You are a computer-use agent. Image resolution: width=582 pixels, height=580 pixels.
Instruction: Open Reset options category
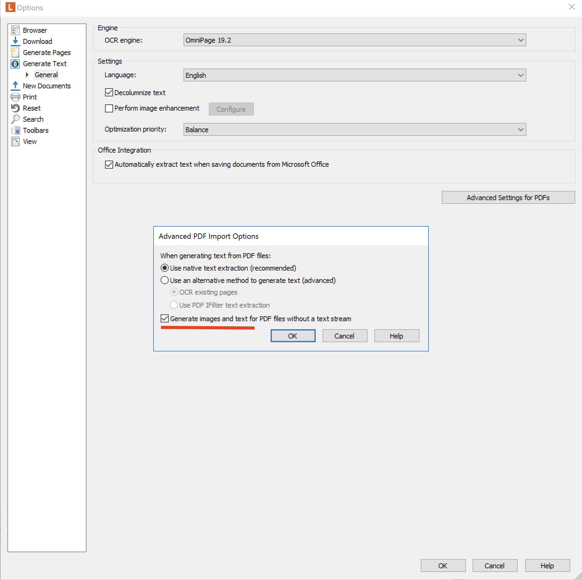click(32, 108)
